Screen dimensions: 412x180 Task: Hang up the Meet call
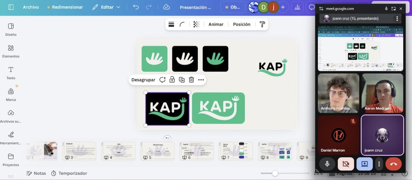(x=393, y=164)
